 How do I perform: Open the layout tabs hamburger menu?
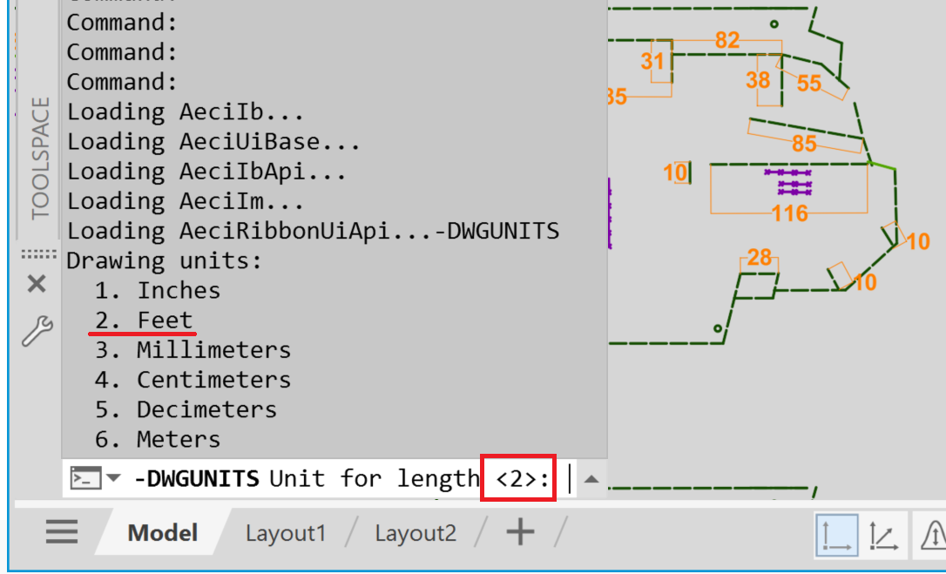[x=62, y=532]
